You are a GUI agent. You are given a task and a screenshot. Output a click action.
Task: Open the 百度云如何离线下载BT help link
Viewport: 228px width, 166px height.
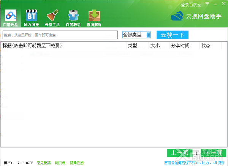pyautogui.click(x=194, y=163)
